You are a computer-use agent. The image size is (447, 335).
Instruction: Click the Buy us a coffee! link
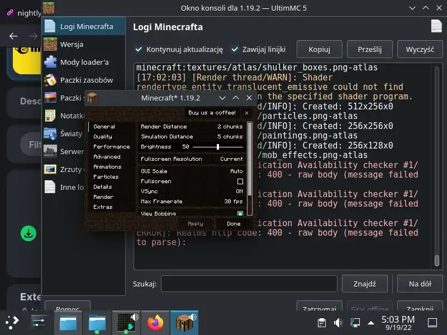[212, 113]
